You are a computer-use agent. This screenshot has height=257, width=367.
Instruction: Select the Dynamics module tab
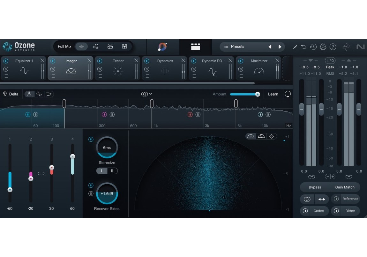165,68
